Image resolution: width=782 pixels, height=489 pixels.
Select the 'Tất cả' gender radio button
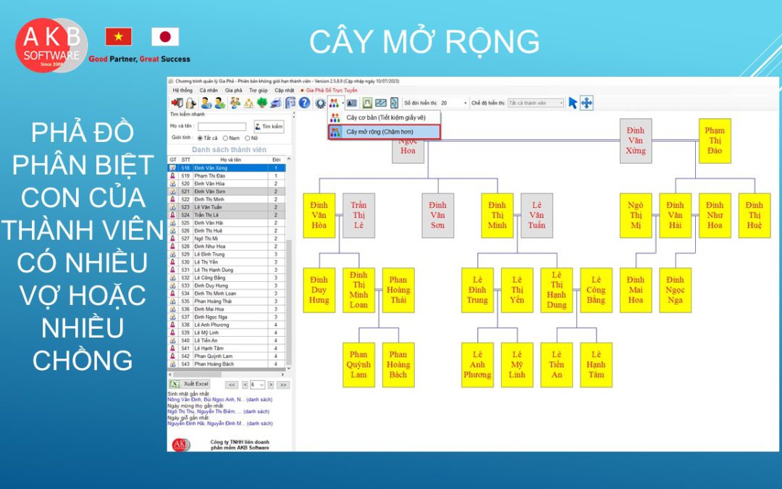coord(200,138)
